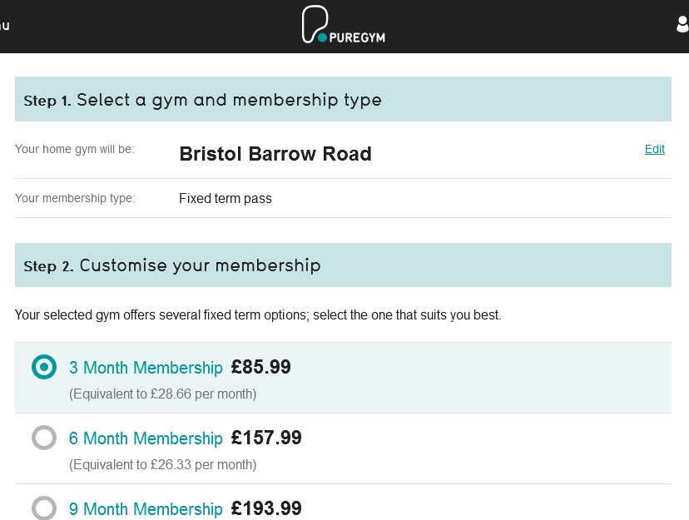Select the 3 Month Membership radio button
The image size is (689, 520).
tap(44, 367)
